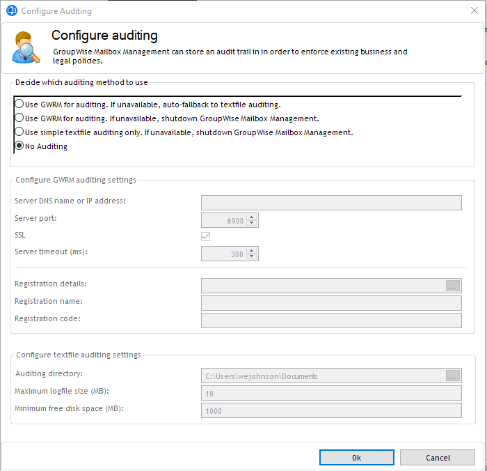Screen dimensions: 487x471
Task: Select simple textfile auditing only option
Action: click(19, 132)
